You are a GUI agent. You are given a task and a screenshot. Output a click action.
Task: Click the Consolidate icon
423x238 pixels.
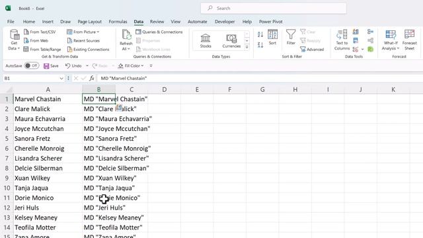(370, 32)
